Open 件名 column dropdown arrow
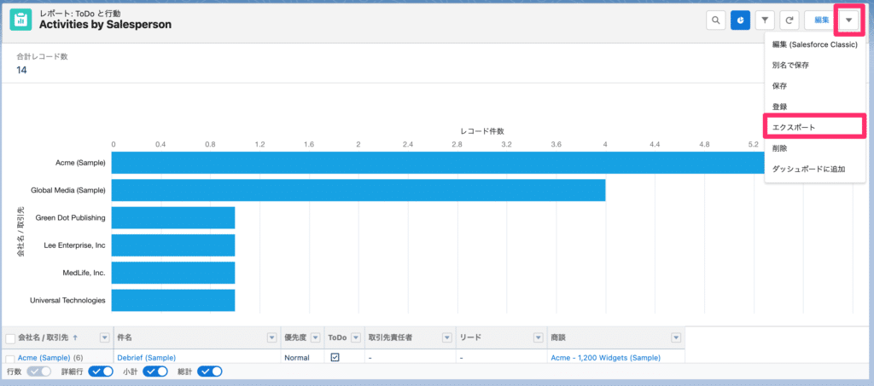 coord(271,337)
